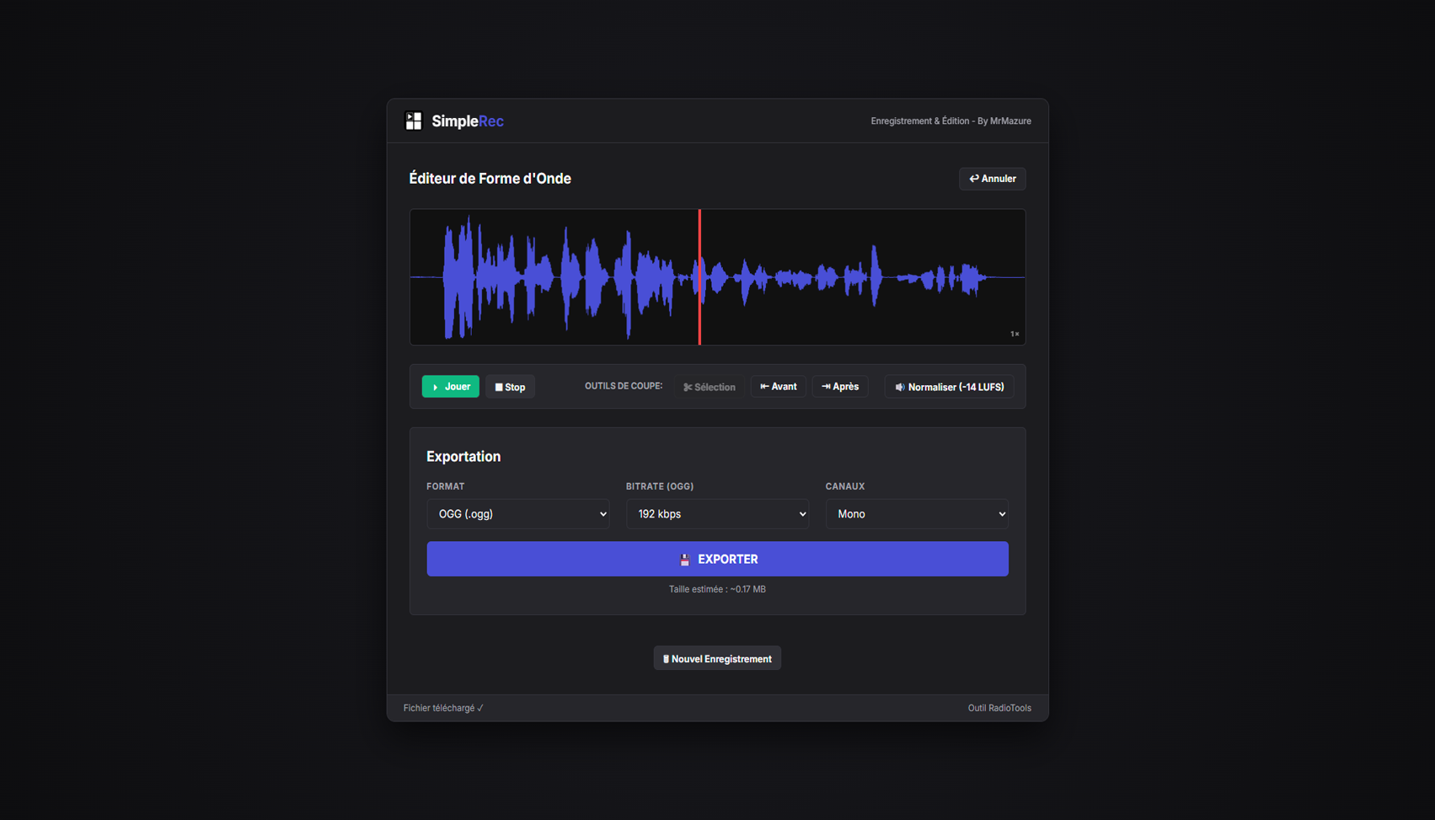Click the 'Fichier téléchargé ✓' status text
The image size is (1435, 820).
pos(443,709)
